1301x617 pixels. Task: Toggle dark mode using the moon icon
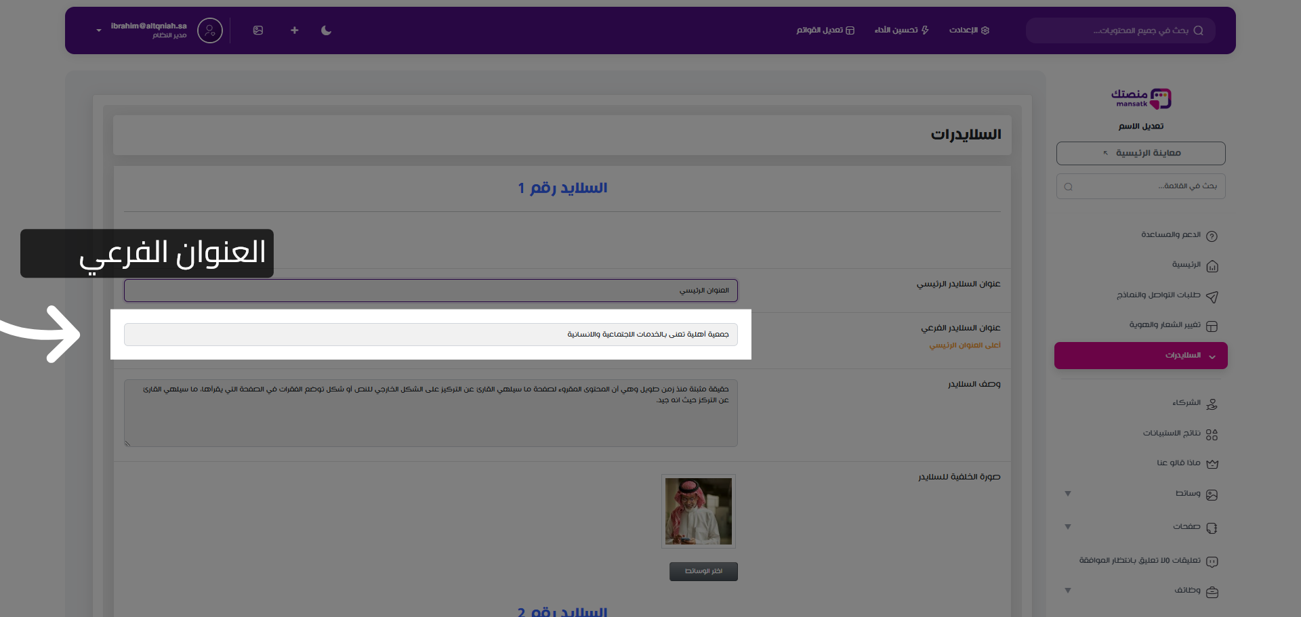pyautogui.click(x=326, y=30)
